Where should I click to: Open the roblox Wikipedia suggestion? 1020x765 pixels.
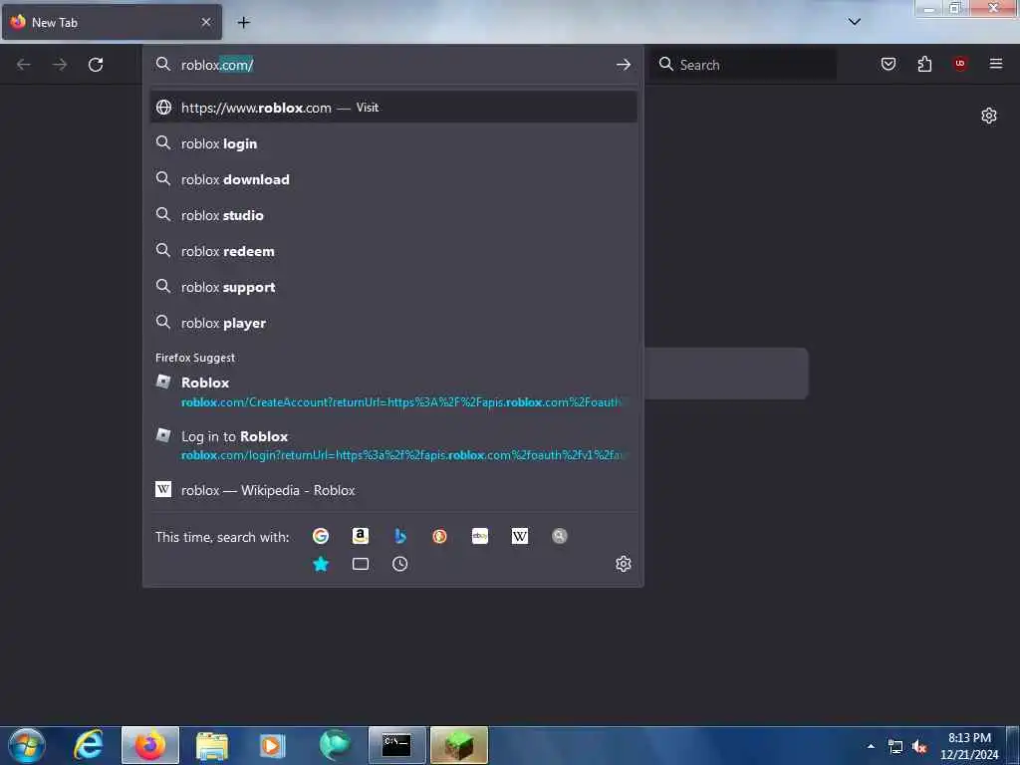coord(393,490)
